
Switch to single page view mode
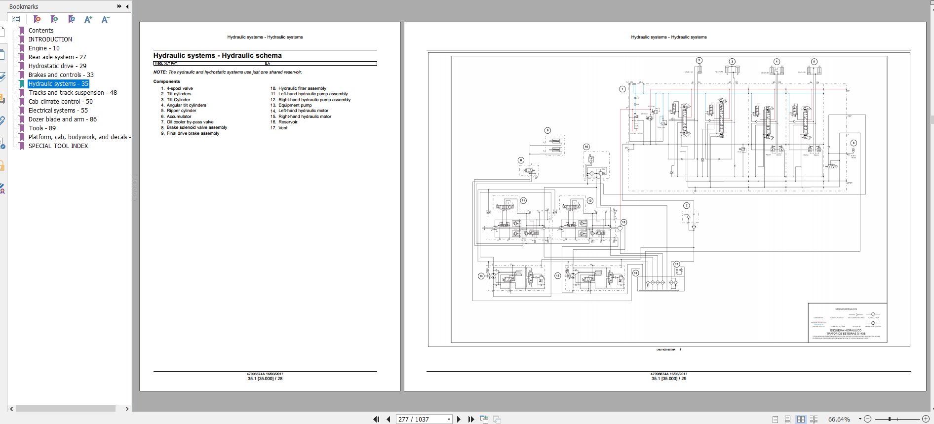[775, 419]
